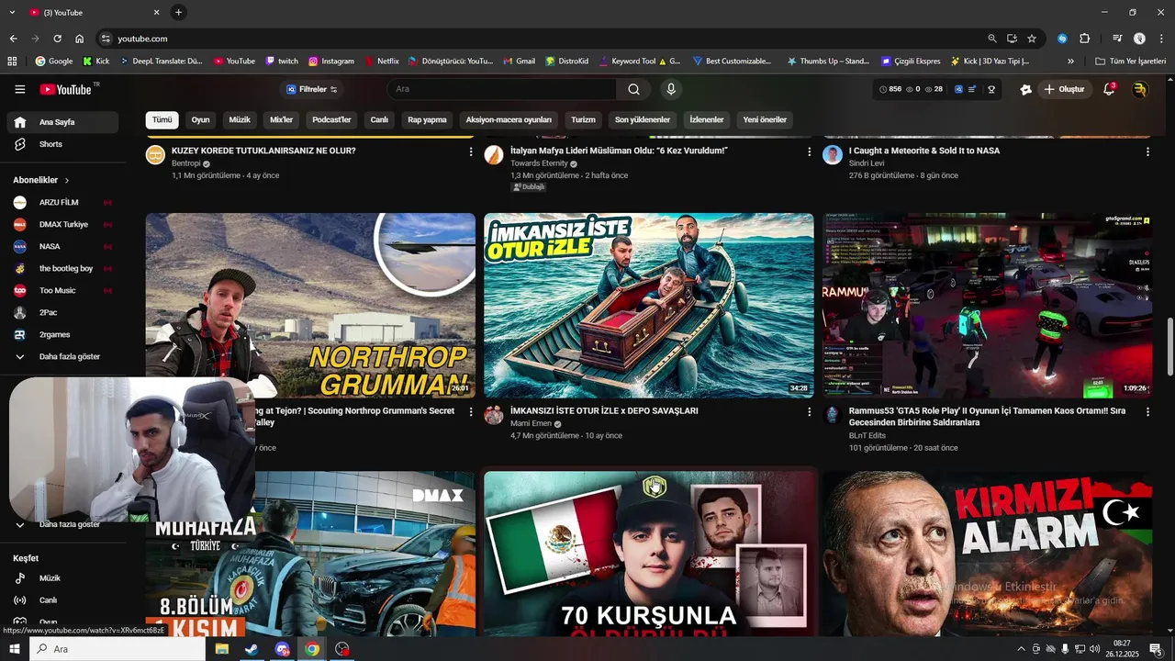The height and width of the screenshot is (661, 1175).
Task: Open the YouTube hamburger guide menu
Action: pos(19,89)
